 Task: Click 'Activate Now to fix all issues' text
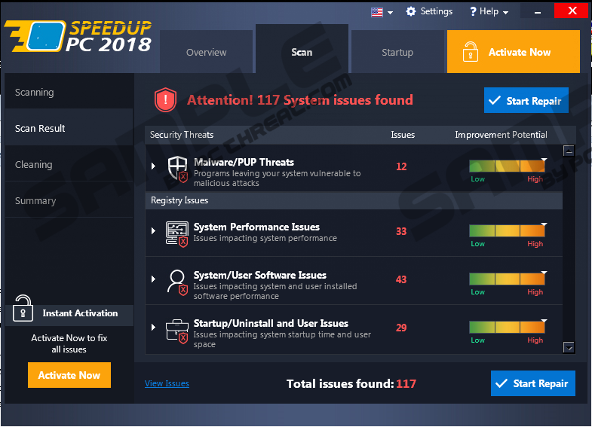pos(69,343)
